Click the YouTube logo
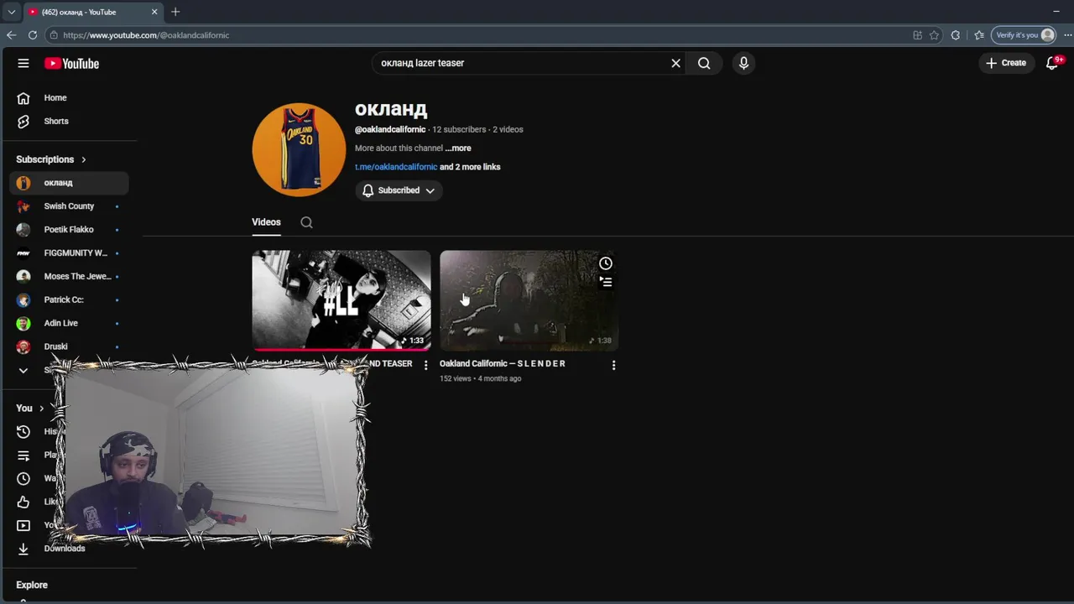Screen dimensions: 1074x604 pyautogui.click(x=71, y=63)
